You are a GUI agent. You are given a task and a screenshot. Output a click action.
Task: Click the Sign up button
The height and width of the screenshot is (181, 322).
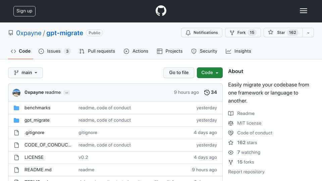click(24, 11)
